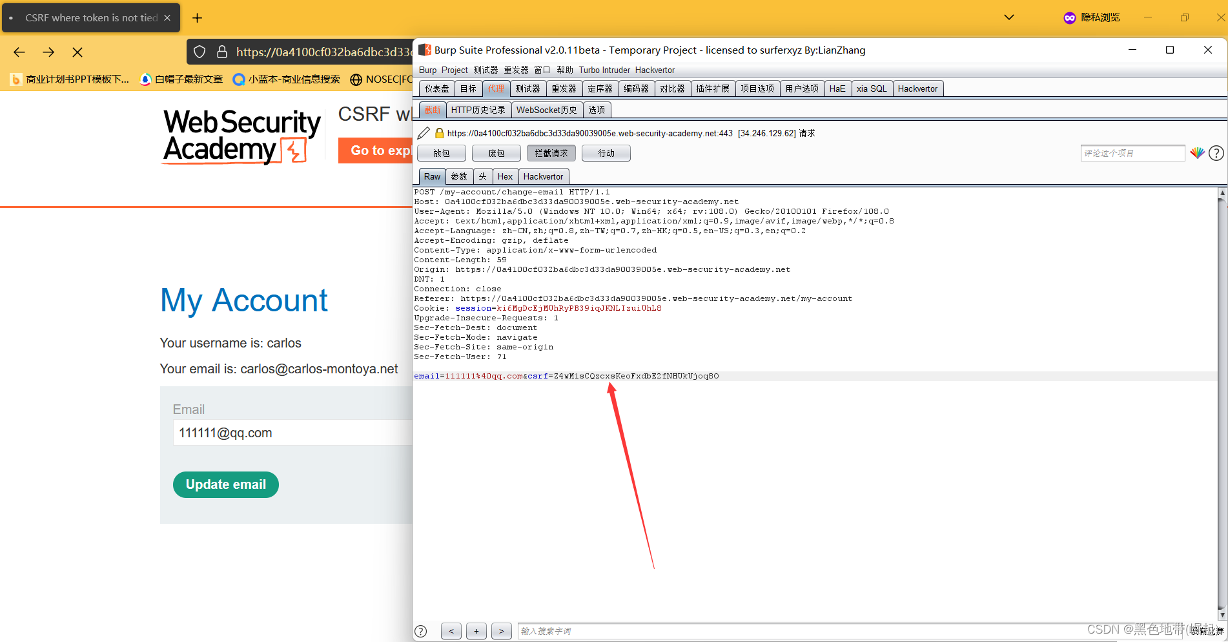Switch to the 用户选项 tab

802,88
